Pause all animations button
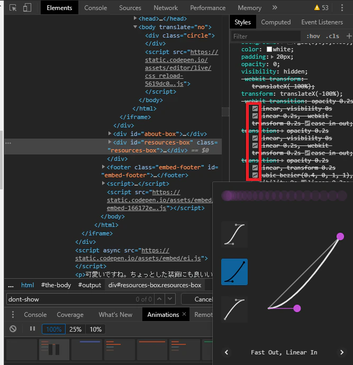 tap(33, 328)
